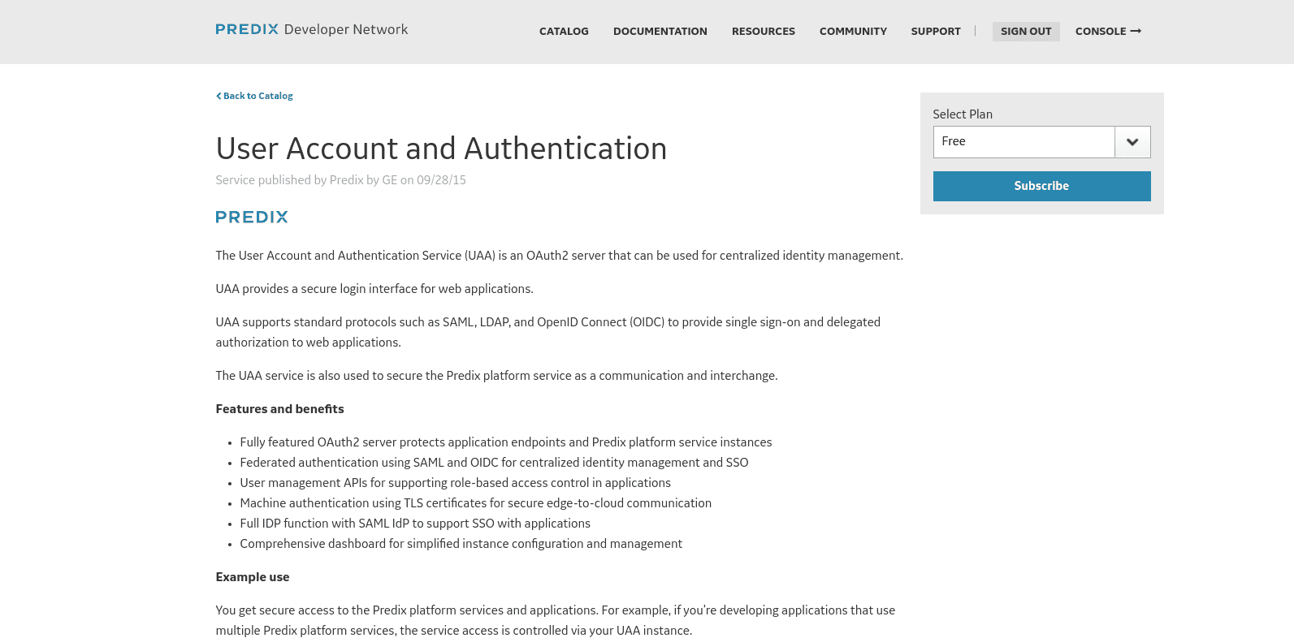Click the 'Features and benefits' heading
1294x638 pixels.
tap(279, 409)
